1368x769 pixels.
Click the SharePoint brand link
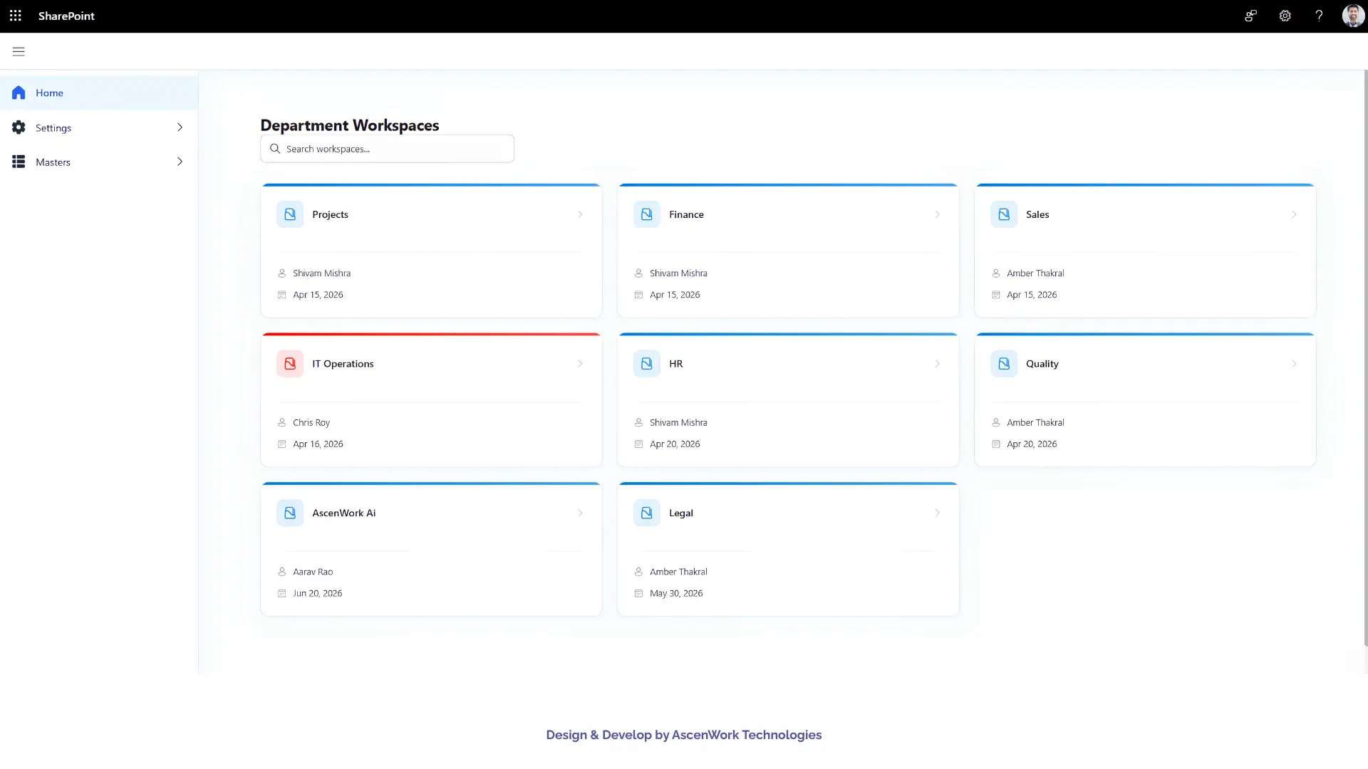pos(66,16)
